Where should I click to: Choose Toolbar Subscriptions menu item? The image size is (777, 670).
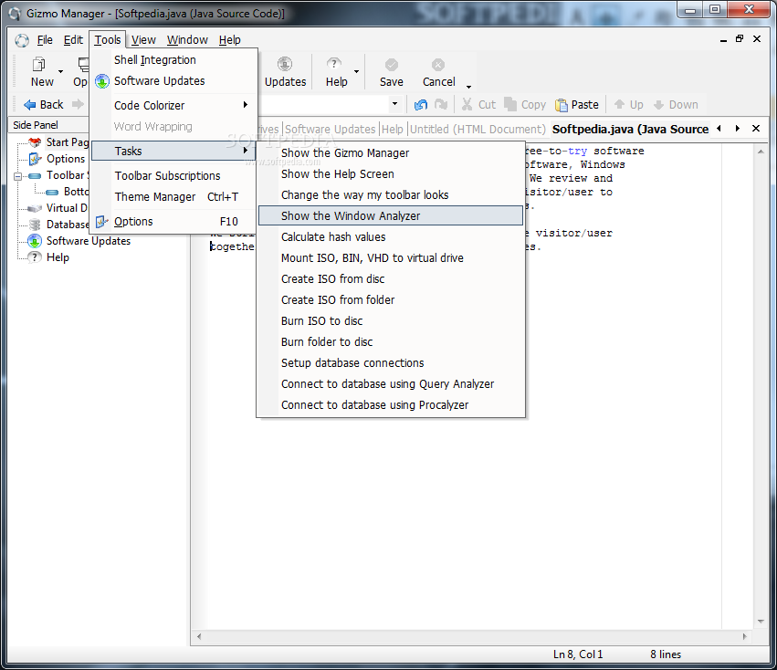(x=173, y=176)
